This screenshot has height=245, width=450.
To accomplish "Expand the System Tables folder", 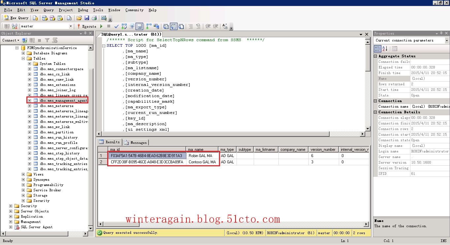I will 30,64.
